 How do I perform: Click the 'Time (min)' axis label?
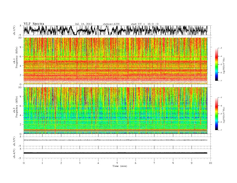(120, 166)
